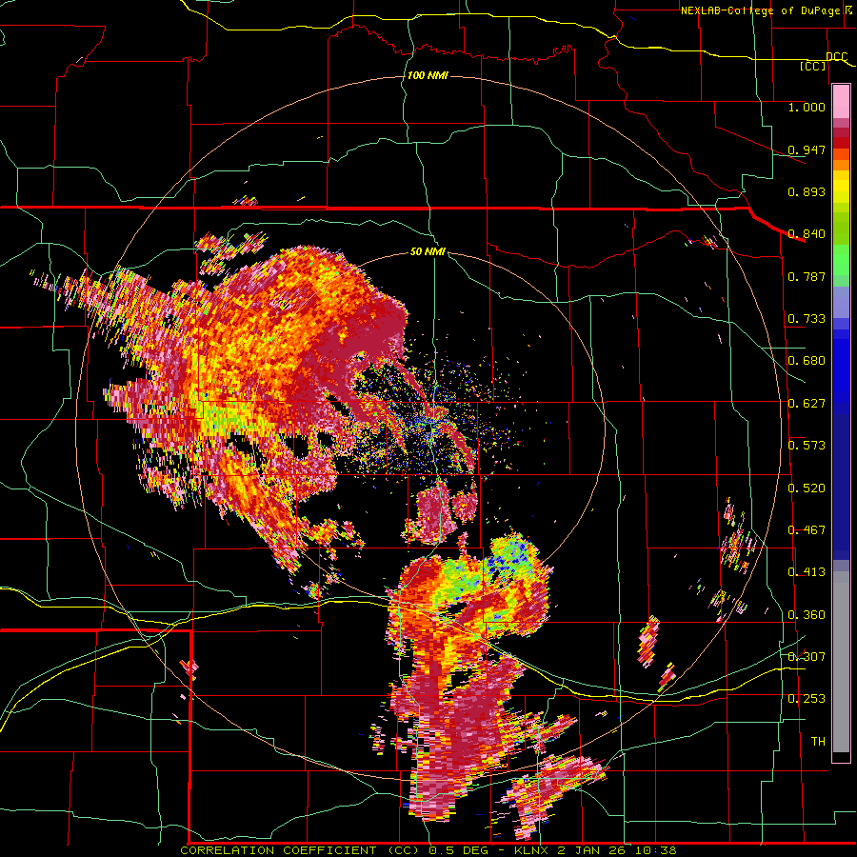This screenshot has height=857, width=857.
Task: Click the "50 NMI" range ring label
Action: 428,251
